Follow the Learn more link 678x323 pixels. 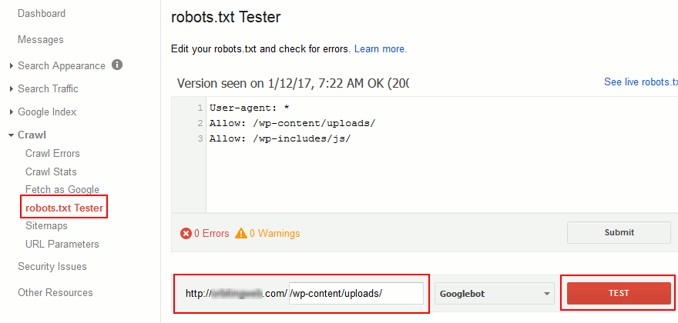click(381, 48)
